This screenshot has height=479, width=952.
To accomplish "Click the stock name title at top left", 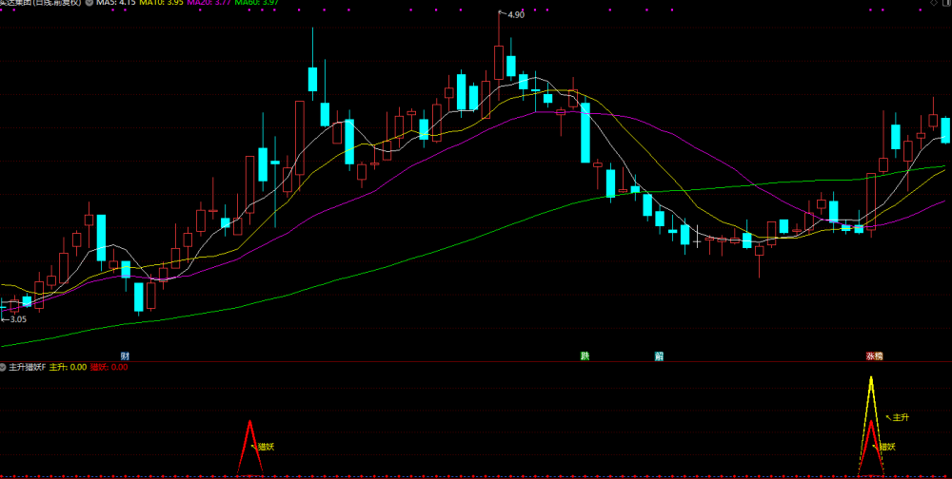I will click(41, 3).
